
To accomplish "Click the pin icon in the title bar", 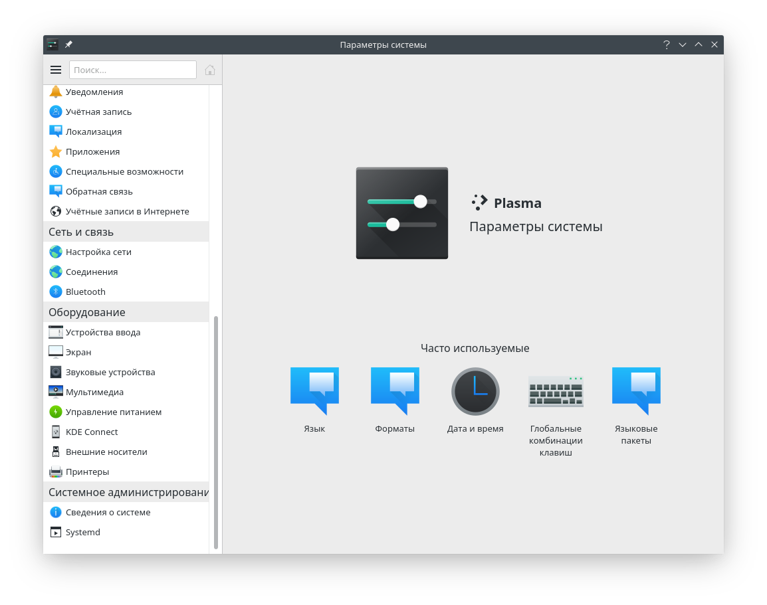I will [x=68, y=44].
